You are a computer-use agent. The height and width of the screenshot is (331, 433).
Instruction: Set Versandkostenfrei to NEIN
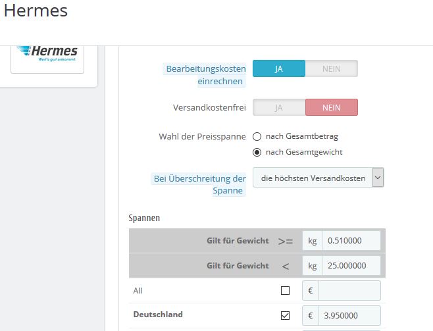point(332,107)
